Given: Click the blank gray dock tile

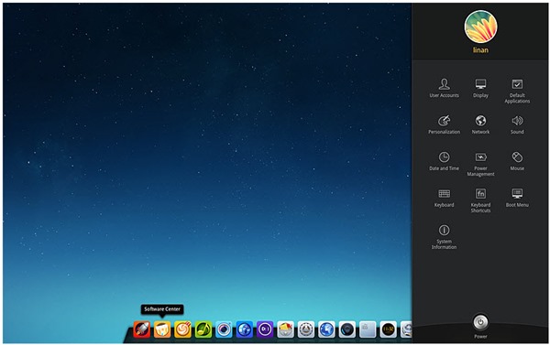Looking at the screenshot, I should pyautogui.click(x=368, y=329).
